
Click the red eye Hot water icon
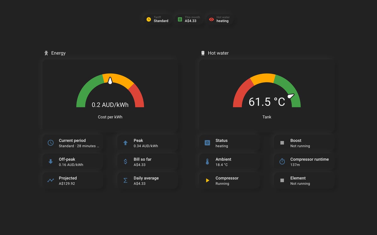point(211,19)
